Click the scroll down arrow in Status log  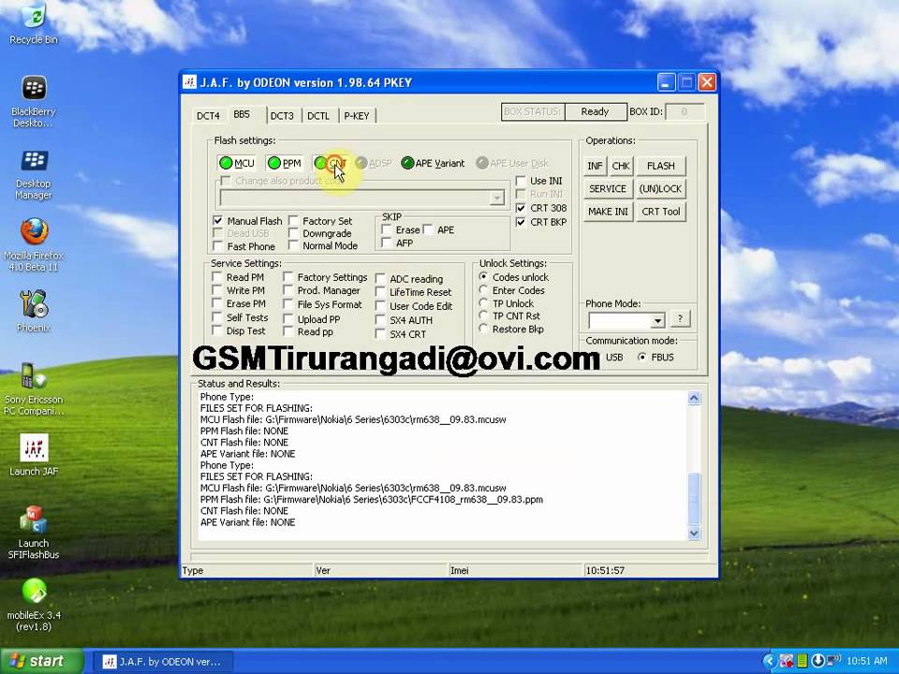click(694, 533)
